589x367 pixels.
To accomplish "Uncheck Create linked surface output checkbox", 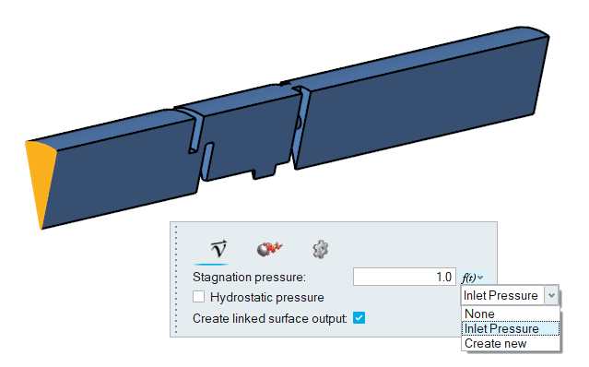I will pyautogui.click(x=359, y=318).
